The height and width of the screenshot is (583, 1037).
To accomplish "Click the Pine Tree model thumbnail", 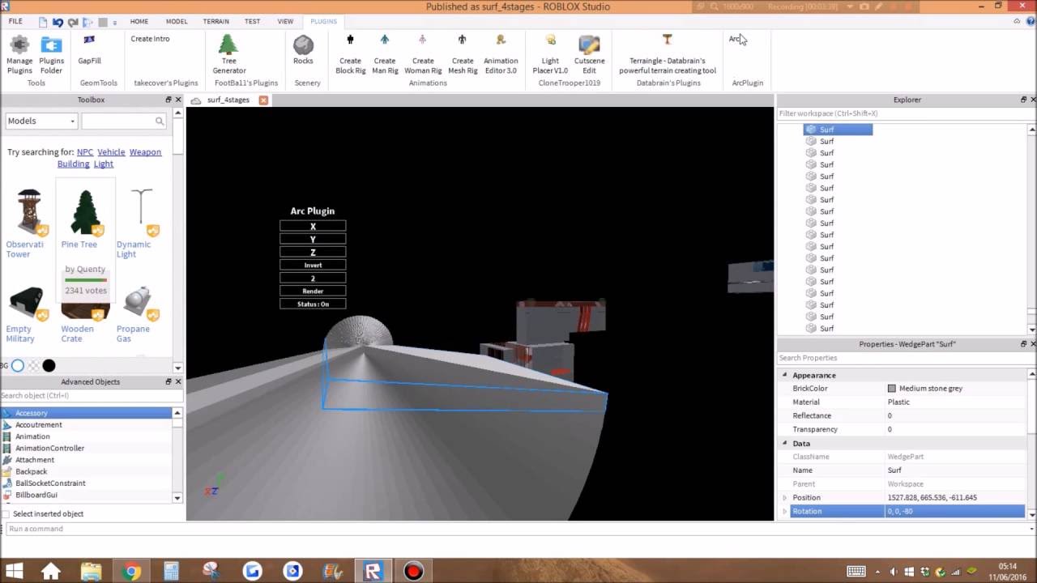I will [x=85, y=212].
